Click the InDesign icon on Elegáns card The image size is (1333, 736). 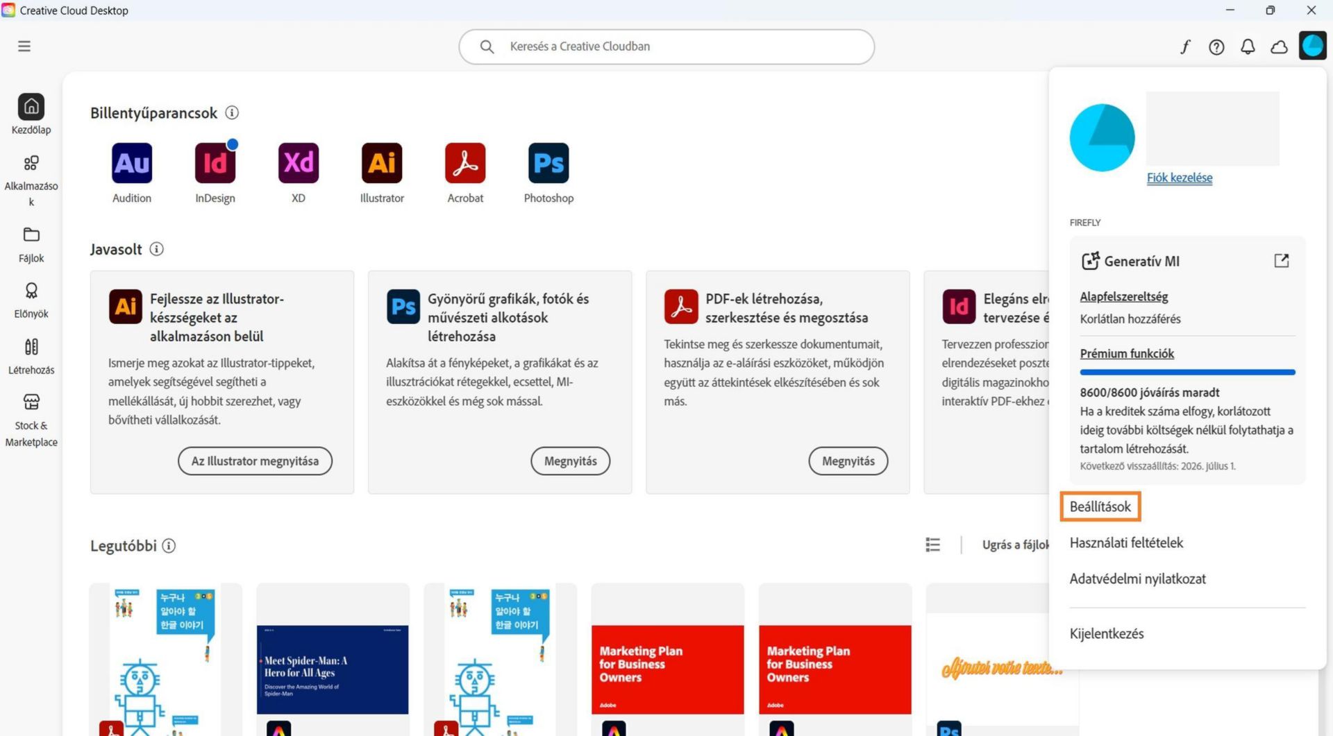(x=959, y=307)
